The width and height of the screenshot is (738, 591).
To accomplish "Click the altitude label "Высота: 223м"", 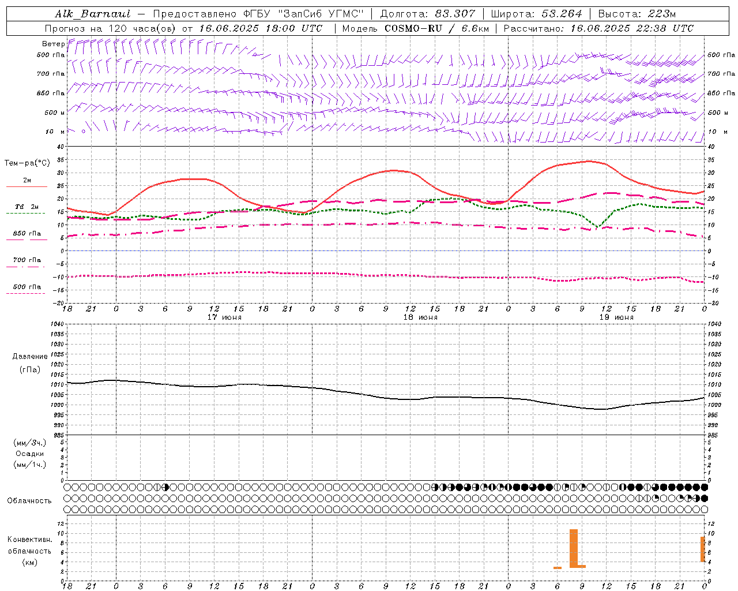I will click(x=637, y=14).
